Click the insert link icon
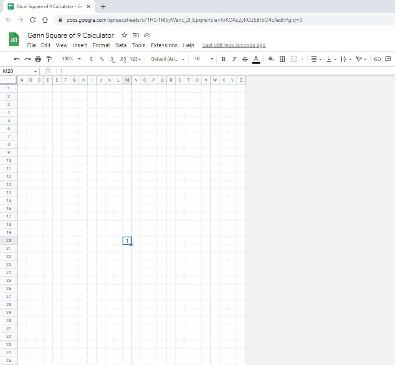 [377, 59]
